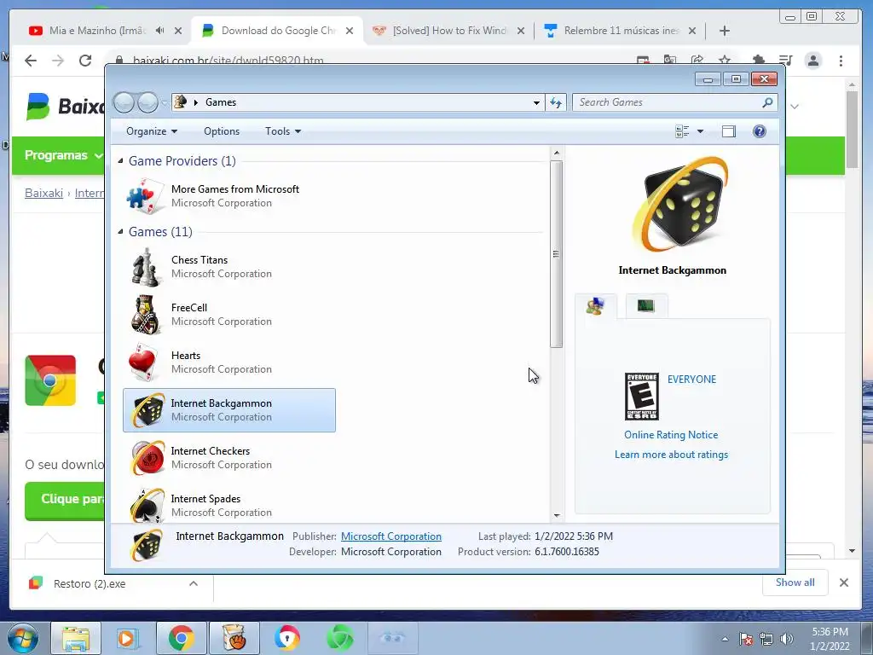Expand the view options dropdown arrow

[701, 131]
